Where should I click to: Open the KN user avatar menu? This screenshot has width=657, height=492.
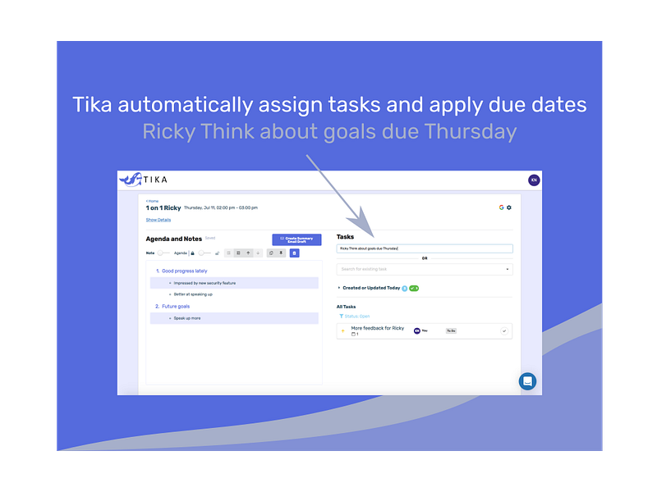coord(533,180)
